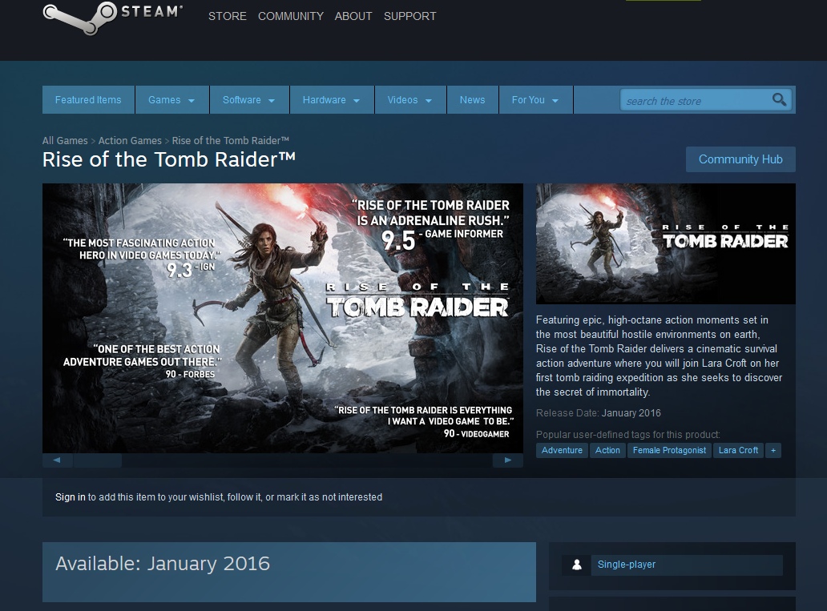The image size is (827, 611).
Task: Open the COMMUNITY menu
Action: coord(291,16)
